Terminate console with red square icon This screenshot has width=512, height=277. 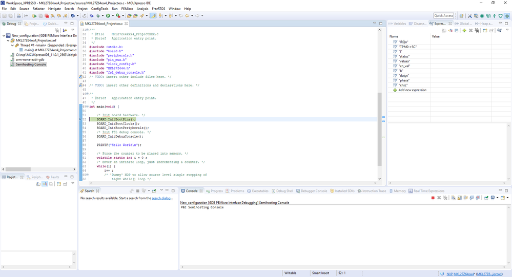pyautogui.click(x=433, y=198)
